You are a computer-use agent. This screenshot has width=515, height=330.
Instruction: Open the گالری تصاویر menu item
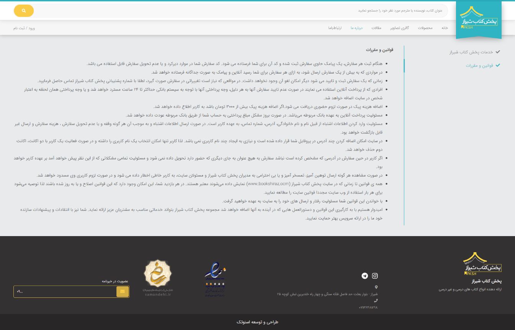pyautogui.click(x=399, y=28)
